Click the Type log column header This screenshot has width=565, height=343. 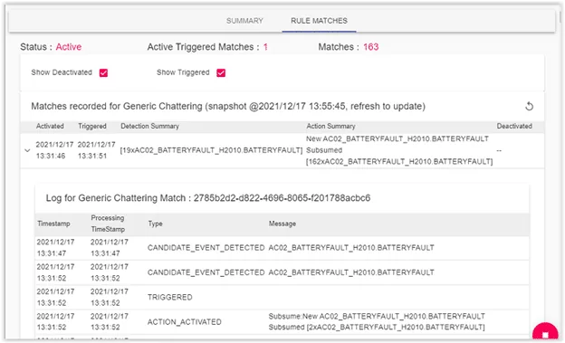[156, 224]
